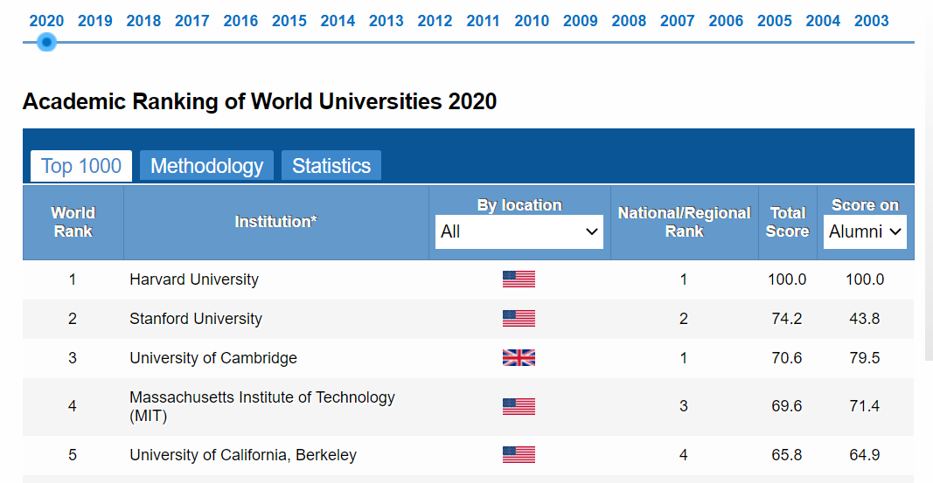
Task: Select the 2015 ranking year
Action: pyautogui.click(x=289, y=21)
